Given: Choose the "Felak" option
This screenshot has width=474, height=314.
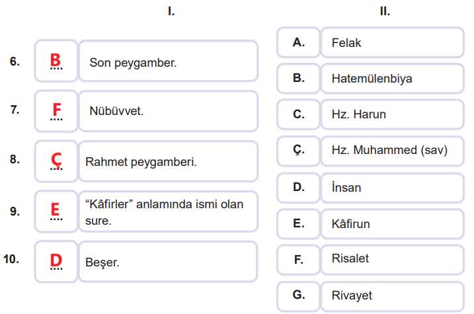Looking at the screenshot, I should coord(393,43).
